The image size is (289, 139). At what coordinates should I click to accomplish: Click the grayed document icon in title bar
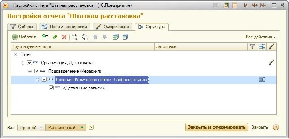pyautogui.click(x=215, y=5)
